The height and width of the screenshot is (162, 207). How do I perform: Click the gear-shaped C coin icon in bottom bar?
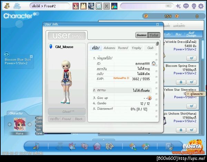click(109, 146)
